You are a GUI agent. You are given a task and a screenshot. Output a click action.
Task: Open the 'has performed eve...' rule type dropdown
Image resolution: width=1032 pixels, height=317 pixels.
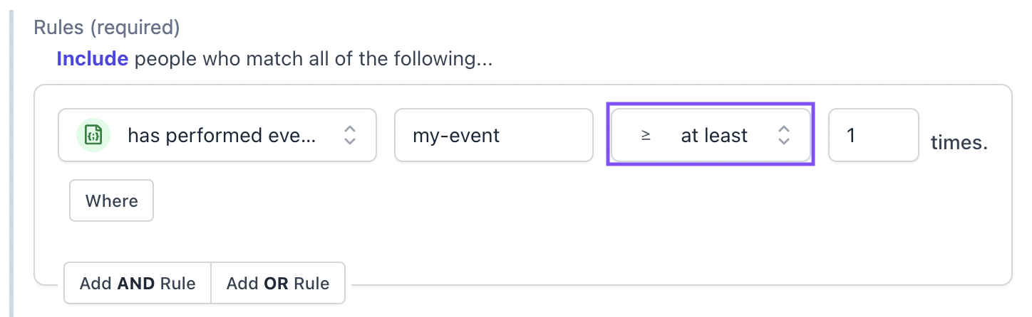point(217,135)
